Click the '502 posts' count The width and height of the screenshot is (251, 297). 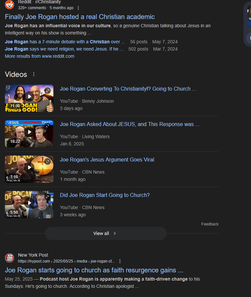click(138, 49)
